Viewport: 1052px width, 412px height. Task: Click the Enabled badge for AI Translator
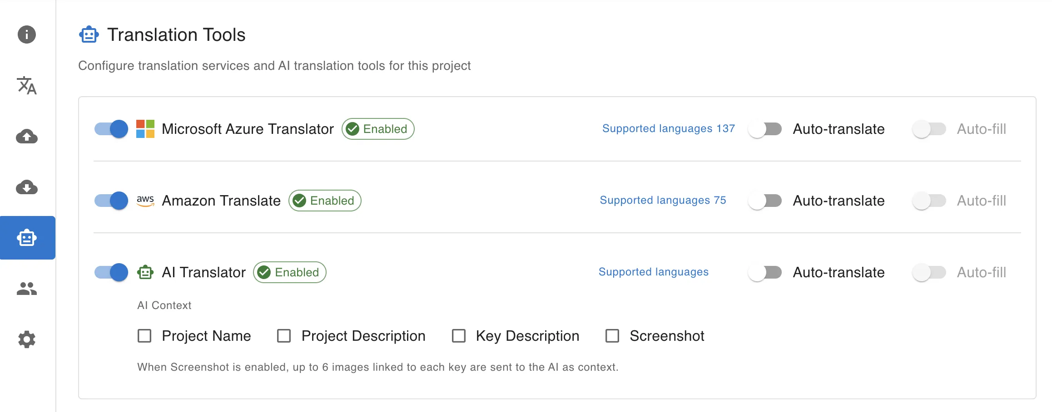(x=290, y=272)
